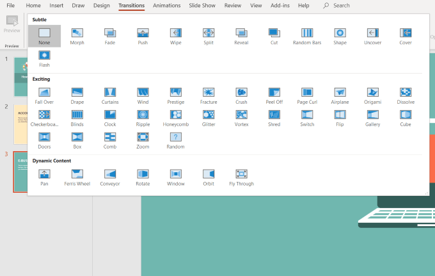Choose the Gallery transition
Viewport: 435px width, 276px height.
tap(372, 118)
